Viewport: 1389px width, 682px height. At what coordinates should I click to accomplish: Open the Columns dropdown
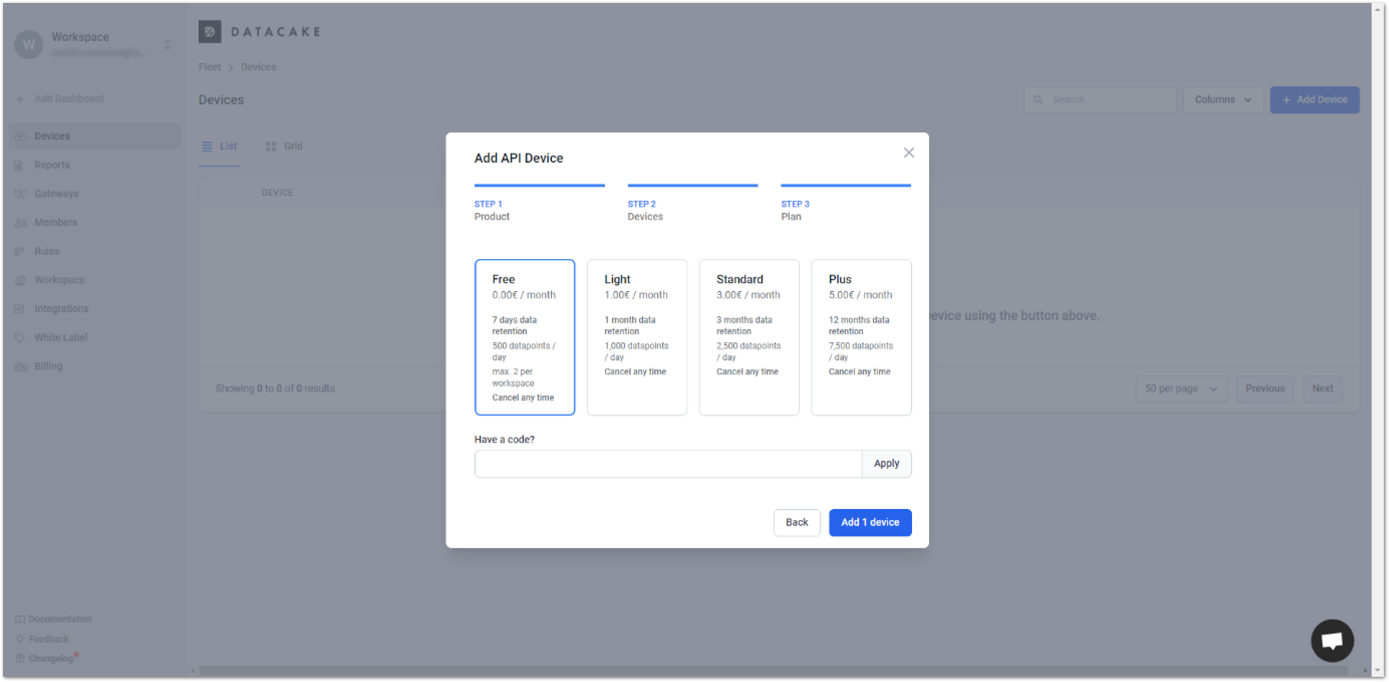point(1222,100)
